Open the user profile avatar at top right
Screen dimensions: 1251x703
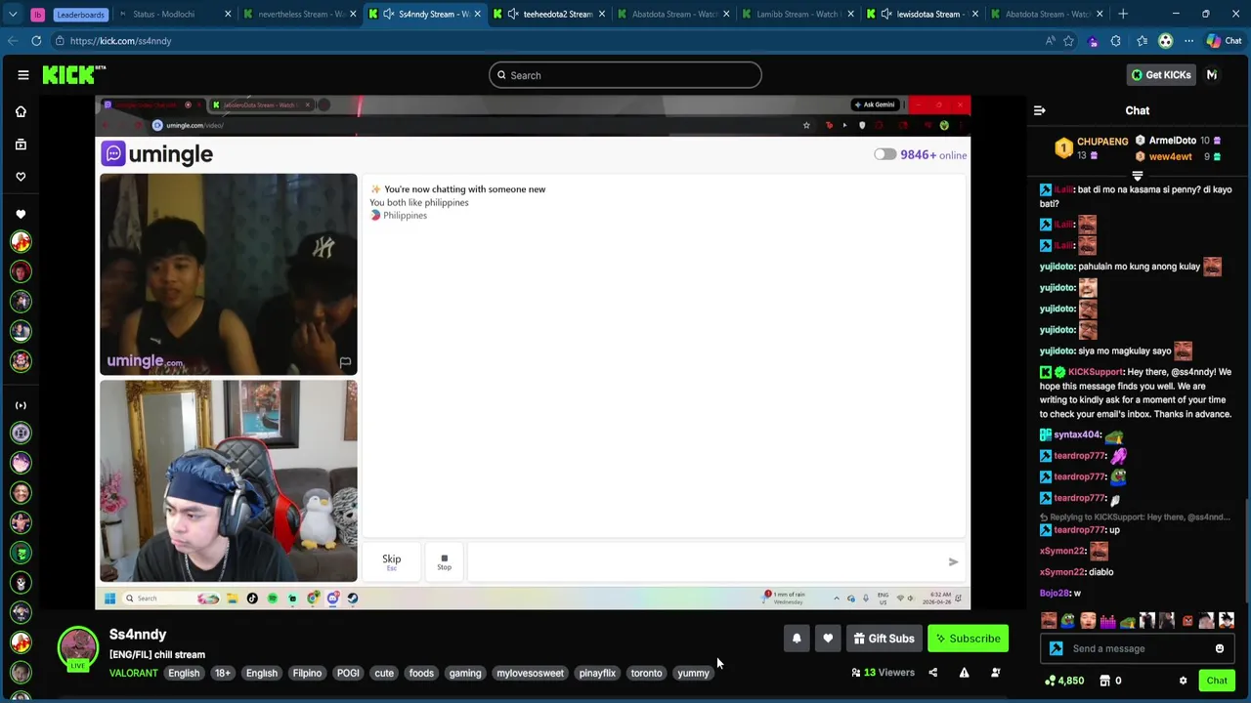[1212, 75]
